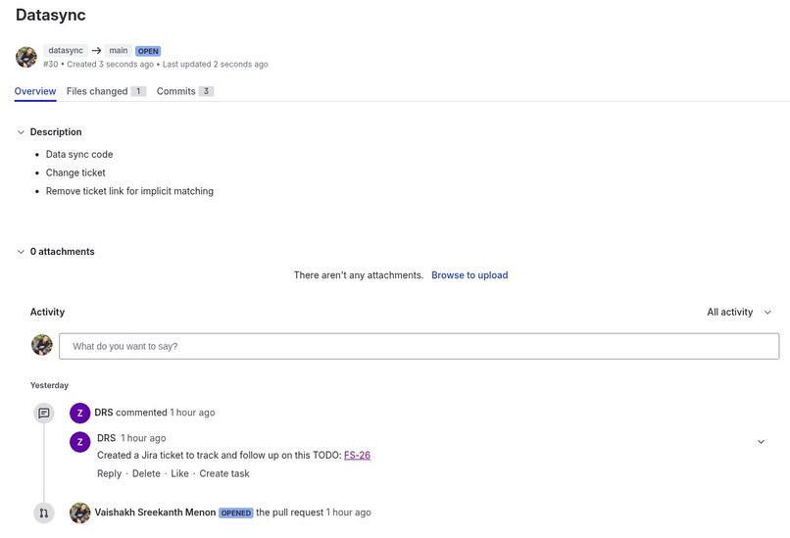The width and height of the screenshot is (790, 538).
Task: Click 'Data sync code' description bullet
Action: (79, 154)
